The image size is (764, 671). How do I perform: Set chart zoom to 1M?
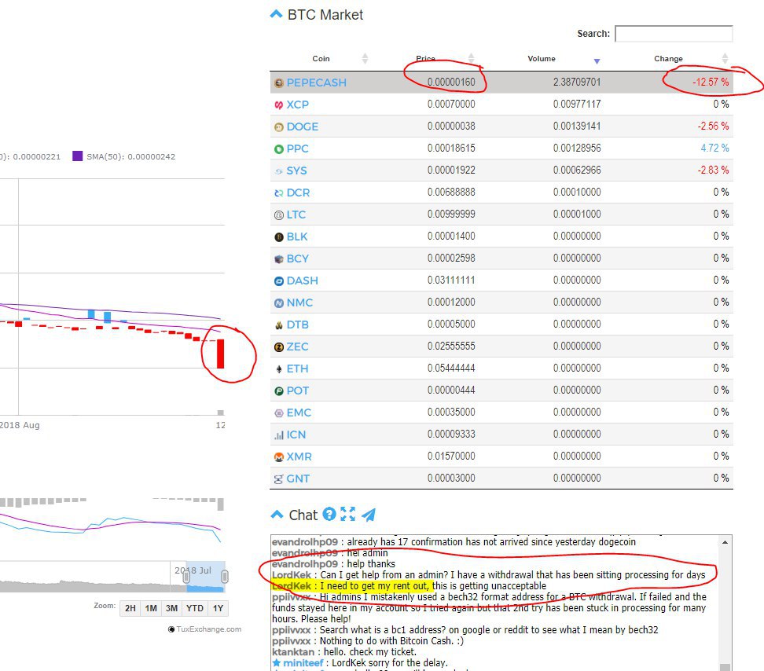pyautogui.click(x=151, y=608)
